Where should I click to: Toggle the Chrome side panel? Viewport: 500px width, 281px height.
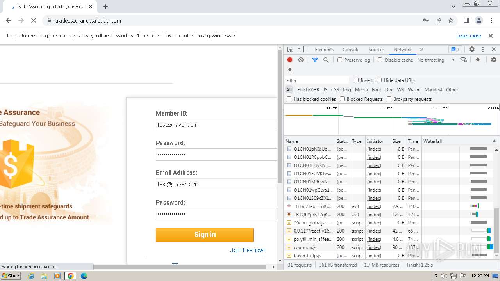tap(466, 21)
